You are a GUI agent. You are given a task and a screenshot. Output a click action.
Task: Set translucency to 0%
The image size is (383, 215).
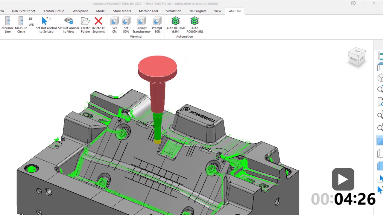pos(114,25)
